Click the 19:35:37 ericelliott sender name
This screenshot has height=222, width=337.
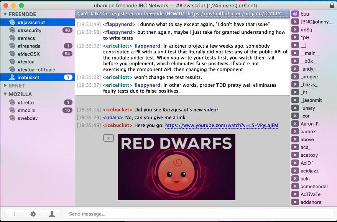point(118,85)
